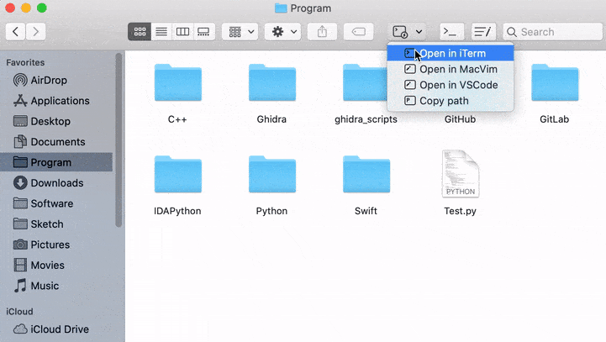
Task: Choose Copy path from the menu
Action: pos(451,101)
